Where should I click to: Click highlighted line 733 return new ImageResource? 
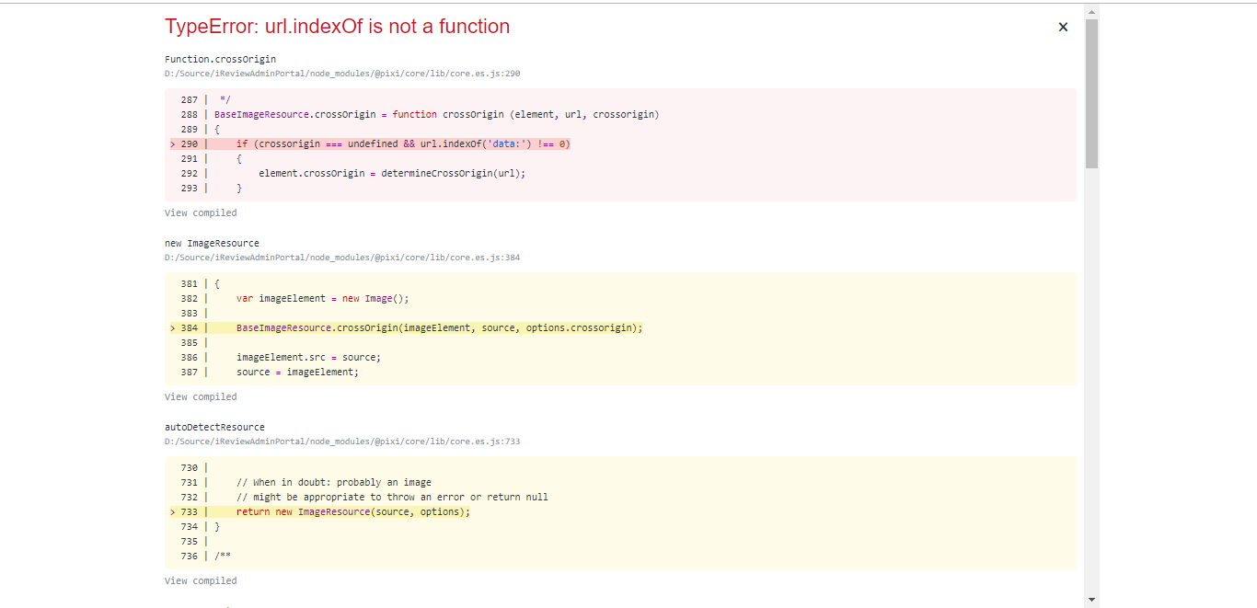pos(352,512)
